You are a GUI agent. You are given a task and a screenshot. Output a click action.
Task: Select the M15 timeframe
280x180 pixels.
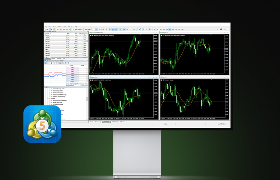click(x=164, y=30)
